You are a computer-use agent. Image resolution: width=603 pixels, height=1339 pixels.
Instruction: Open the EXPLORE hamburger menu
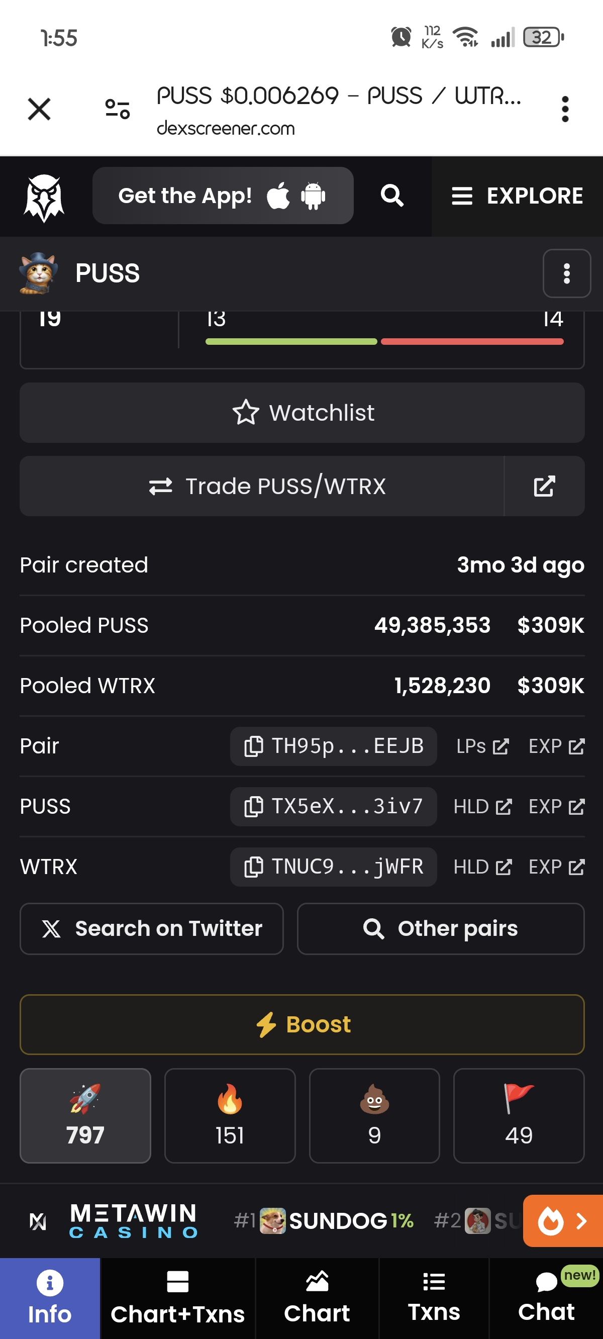[x=517, y=196]
